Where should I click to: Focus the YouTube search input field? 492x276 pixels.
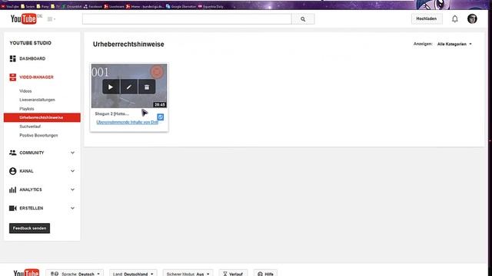187,18
